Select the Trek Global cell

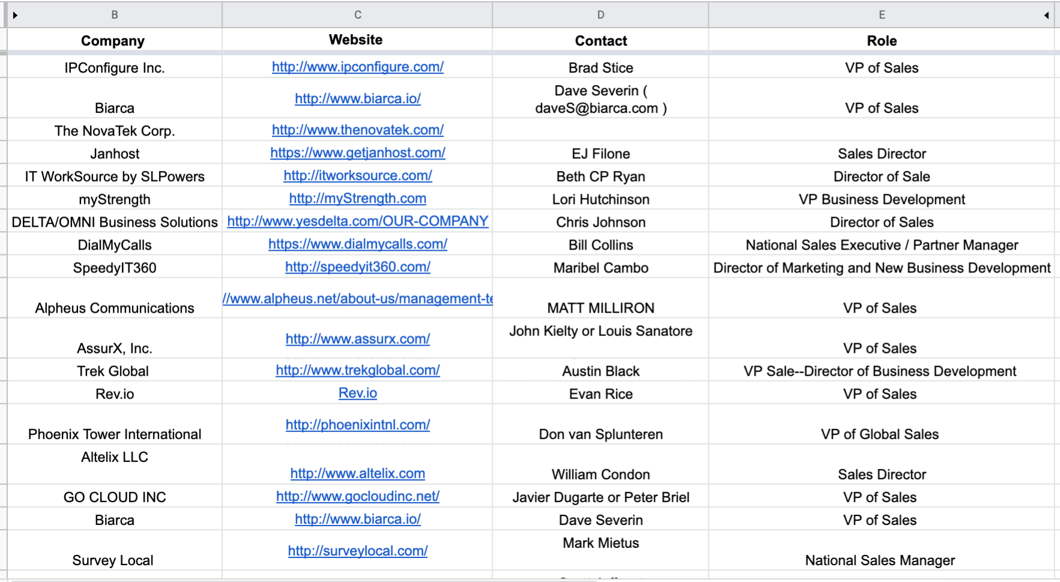coord(115,370)
